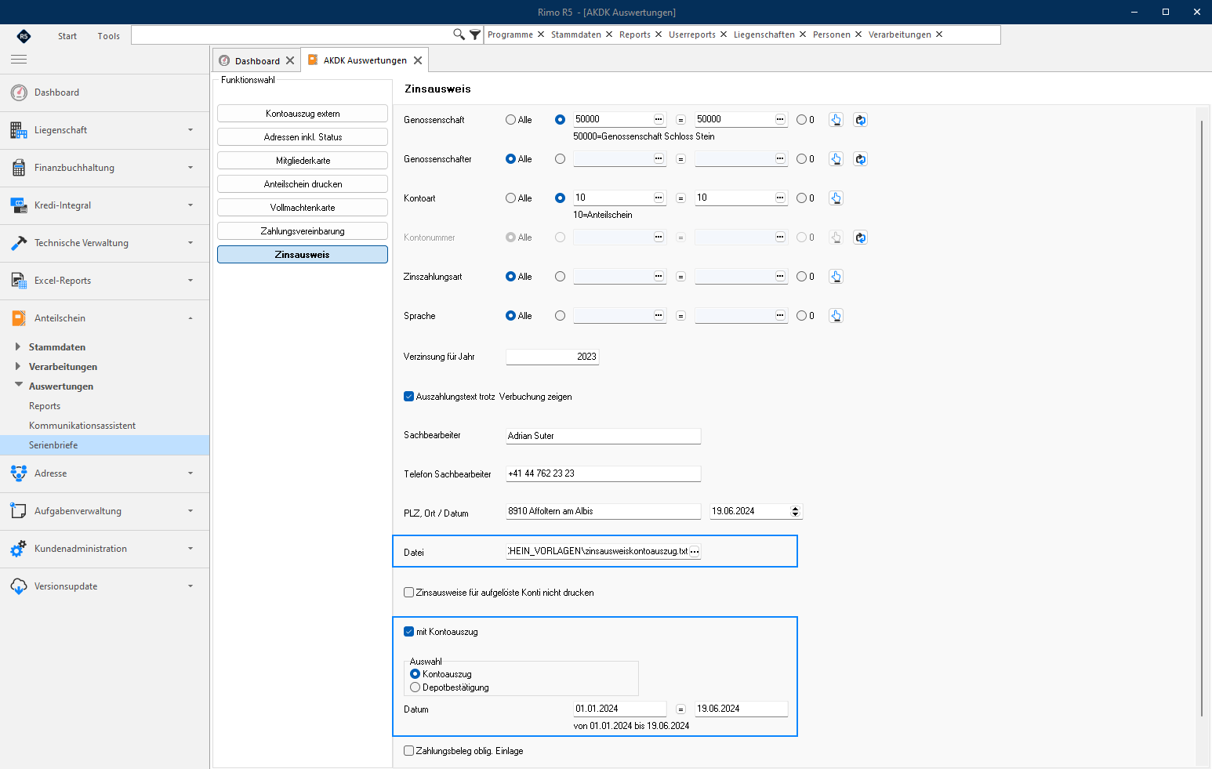Viewport: 1212px width, 769px height.
Task: Click the Technische Verwaltung hammer icon
Action: [19, 243]
